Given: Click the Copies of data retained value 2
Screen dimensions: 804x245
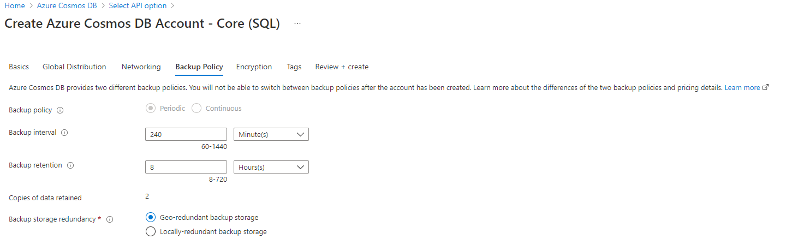Looking at the screenshot, I should tap(147, 196).
